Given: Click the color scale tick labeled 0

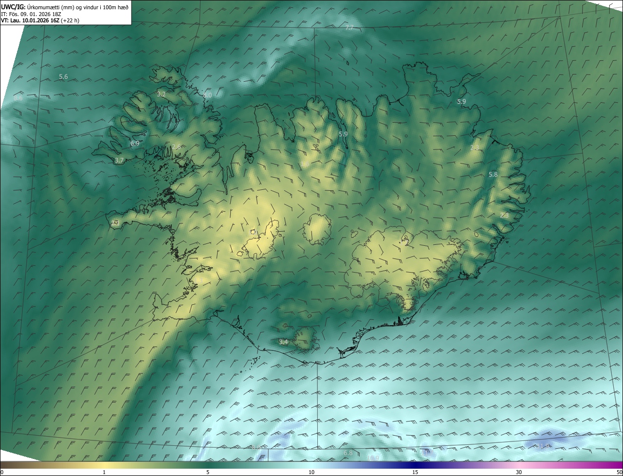Looking at the screenshot, I should 2,472.
